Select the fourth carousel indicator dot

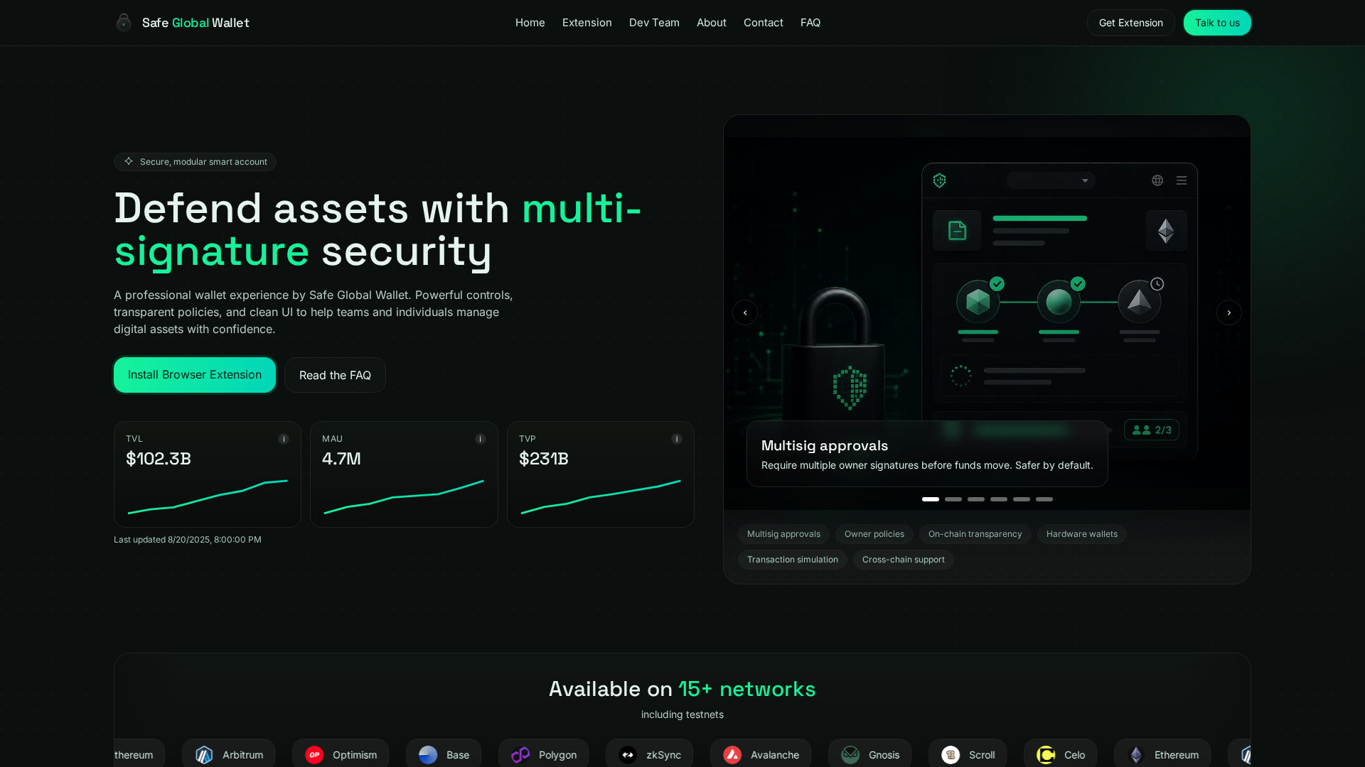pyautogui.click(x=999, y=499)
